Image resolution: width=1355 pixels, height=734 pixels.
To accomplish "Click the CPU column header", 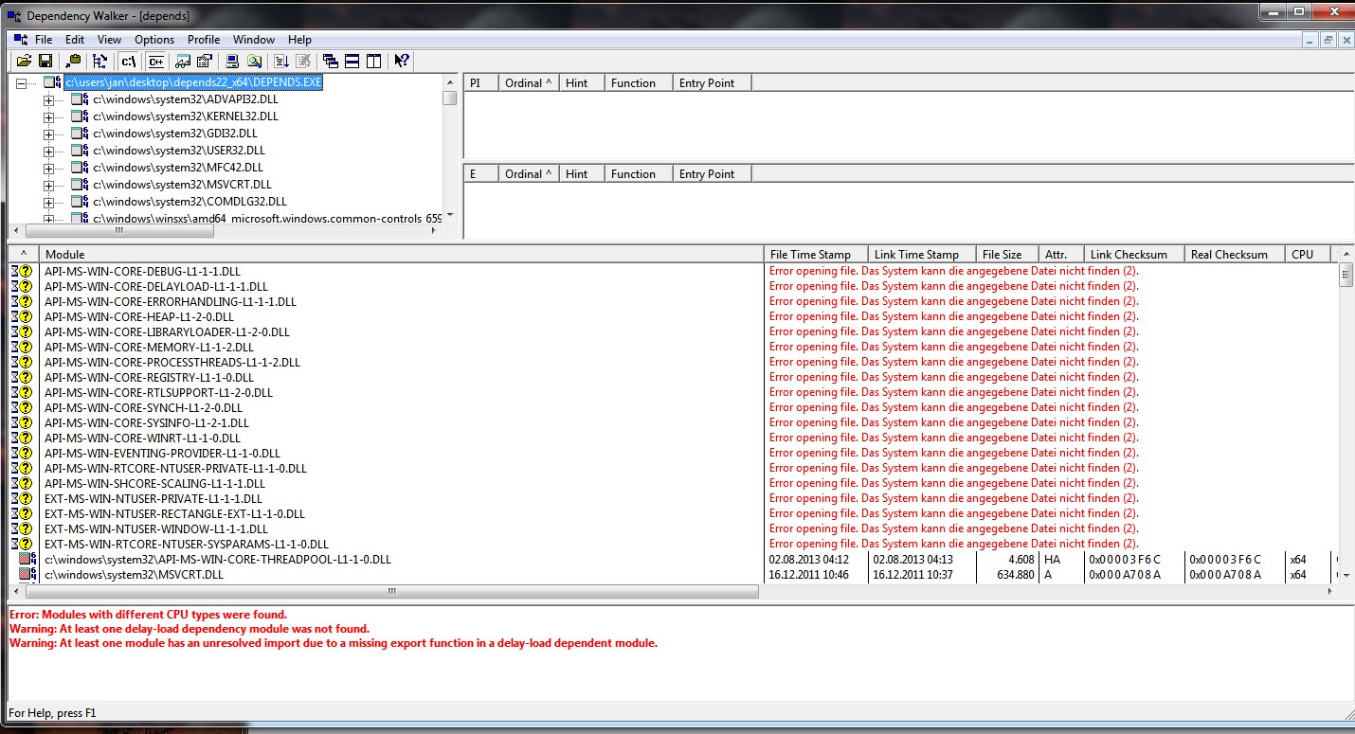I will click(1309, 254).
